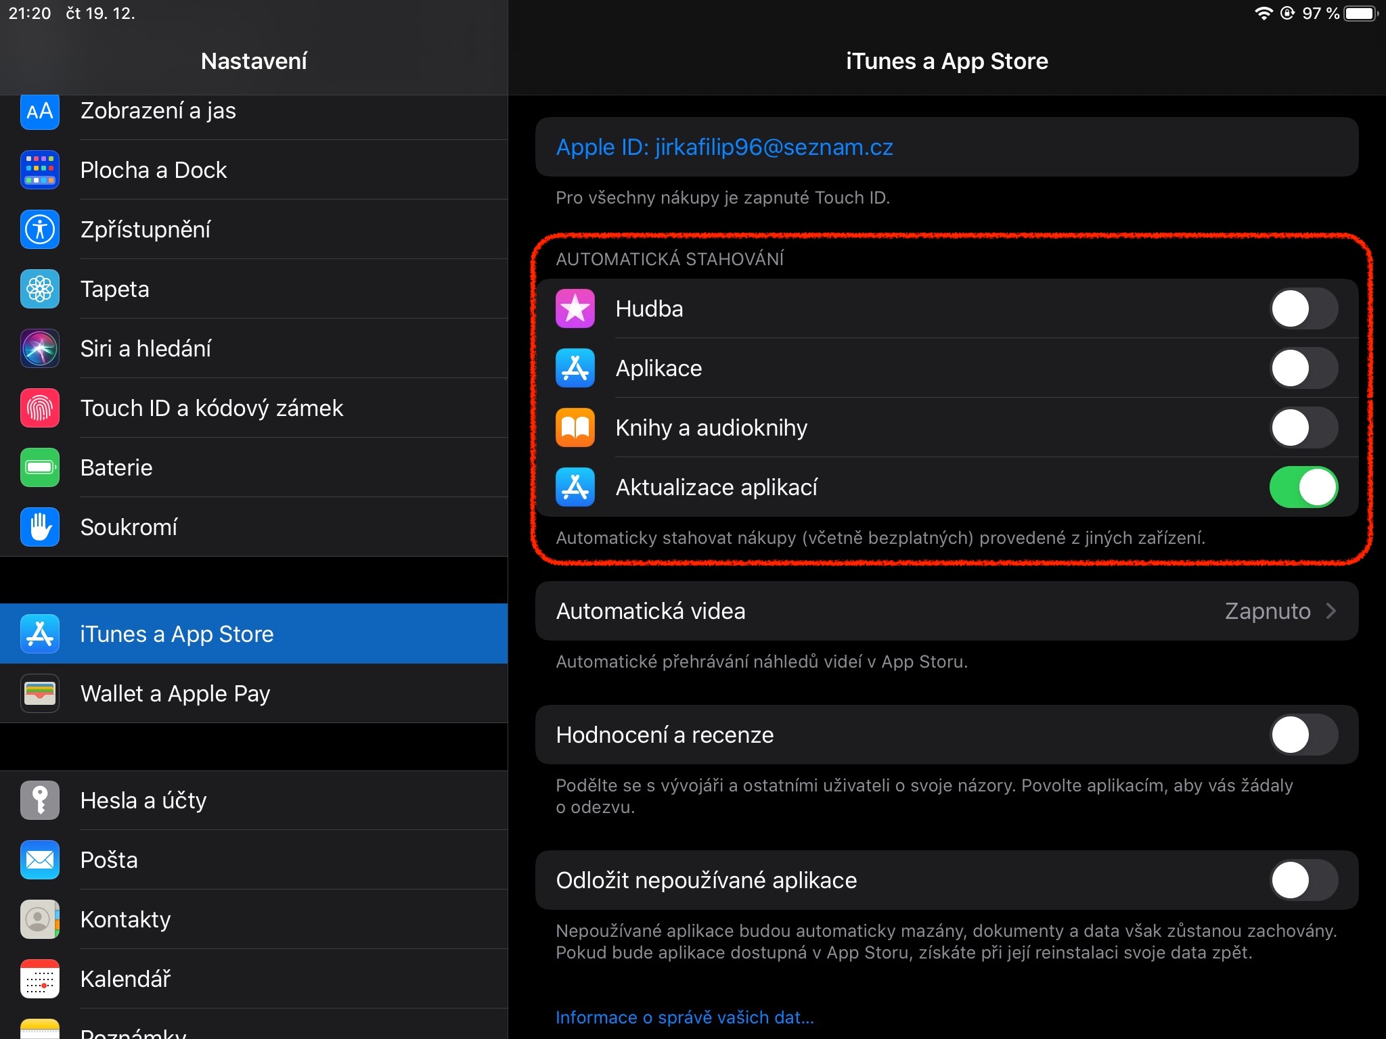1386x1039 pixels.
Task: Open Informace o správě vašich dat link
Action: point(684,1017)
